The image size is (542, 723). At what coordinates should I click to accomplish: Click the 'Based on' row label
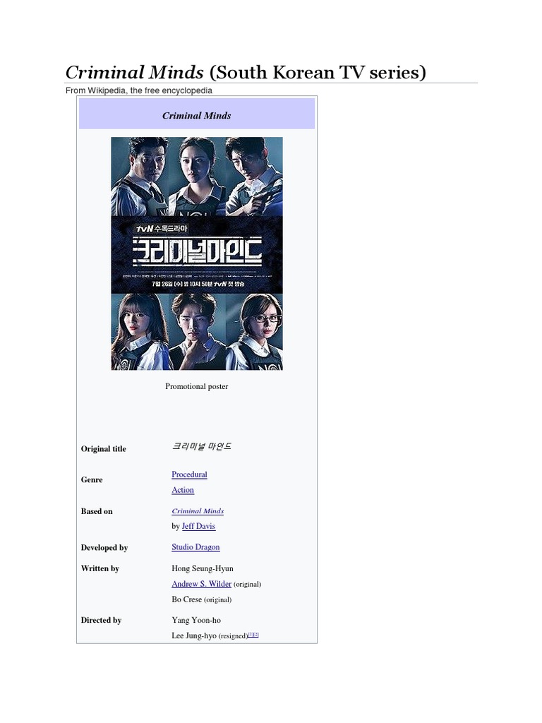click(97, 511)
